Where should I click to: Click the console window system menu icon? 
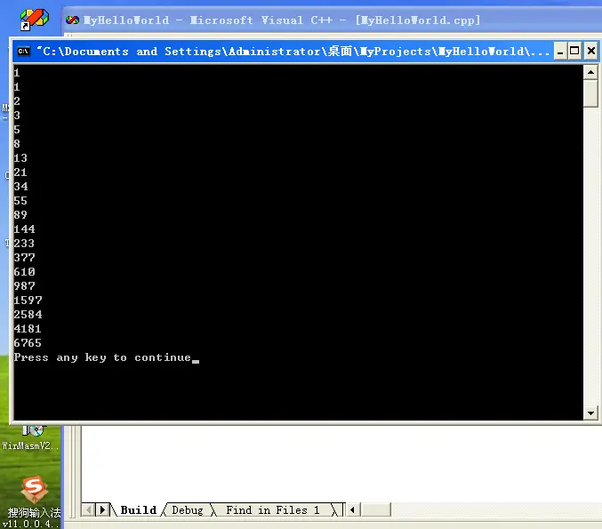(x=23, y=52)
